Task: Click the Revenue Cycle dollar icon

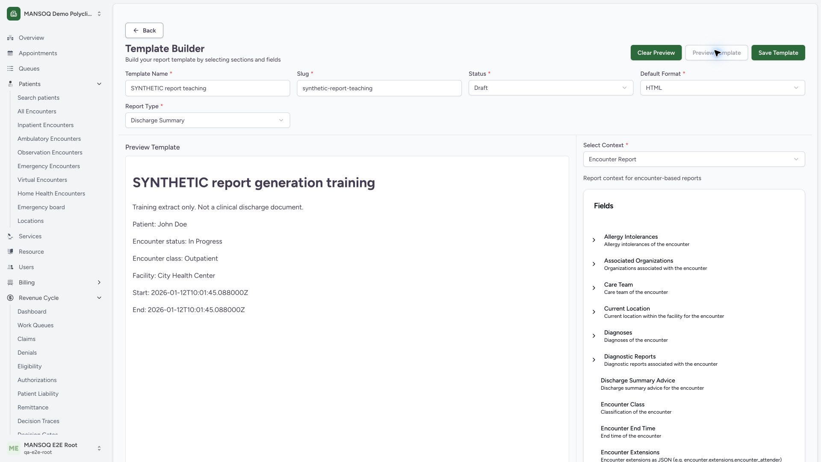Action: (10, 298)
